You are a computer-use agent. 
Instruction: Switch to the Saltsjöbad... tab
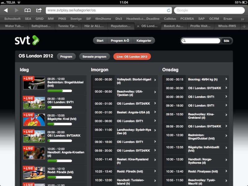(41, 26)
